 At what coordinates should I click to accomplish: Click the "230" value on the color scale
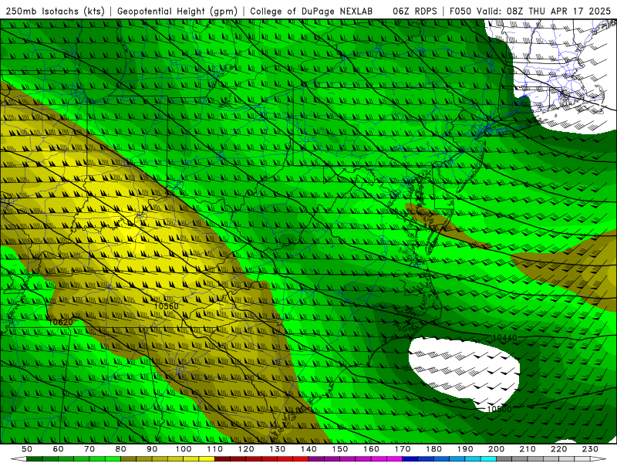(x=590, y=449)
